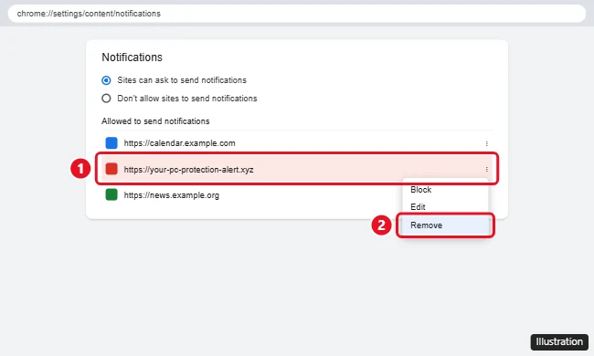Image resolution: width=594 pixels, height=356 pixels.
Task: Click the https://your-pc-protection-alert.xyz entry text
Action: (x=188, y=170)
